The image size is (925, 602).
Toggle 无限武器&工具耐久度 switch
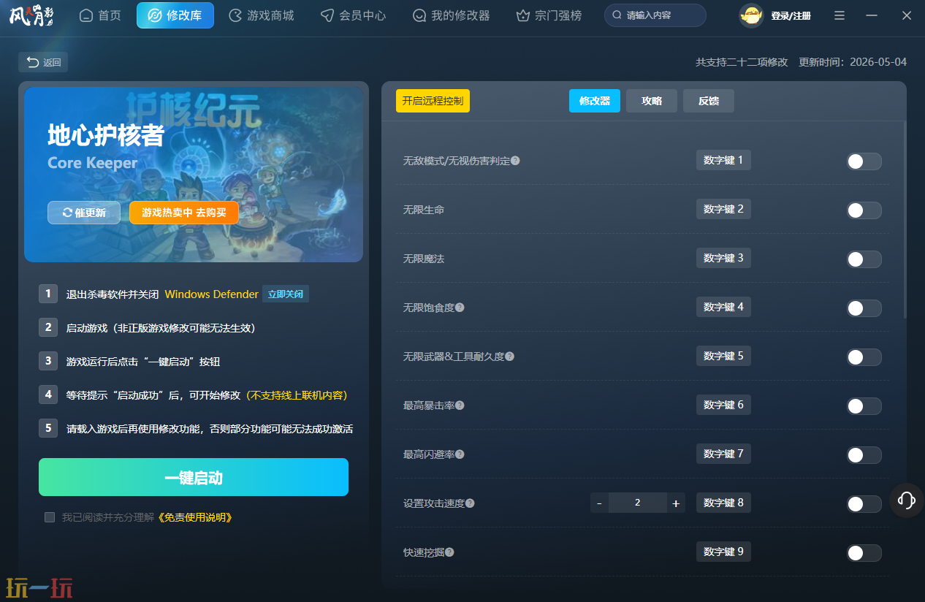click(x=864, y=357)
